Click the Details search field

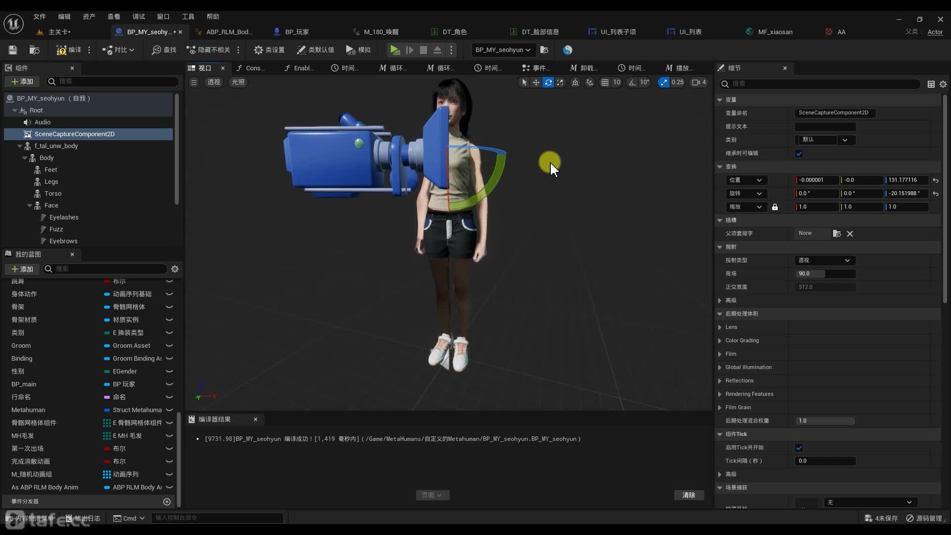coord(820,84)
